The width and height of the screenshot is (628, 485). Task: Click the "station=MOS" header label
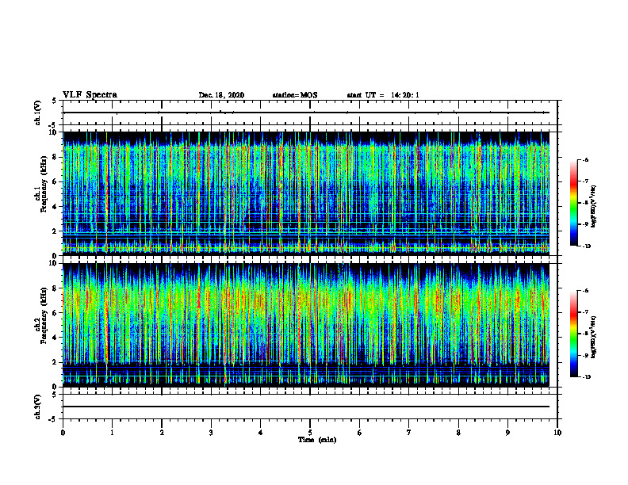click(x=295, y=95)
